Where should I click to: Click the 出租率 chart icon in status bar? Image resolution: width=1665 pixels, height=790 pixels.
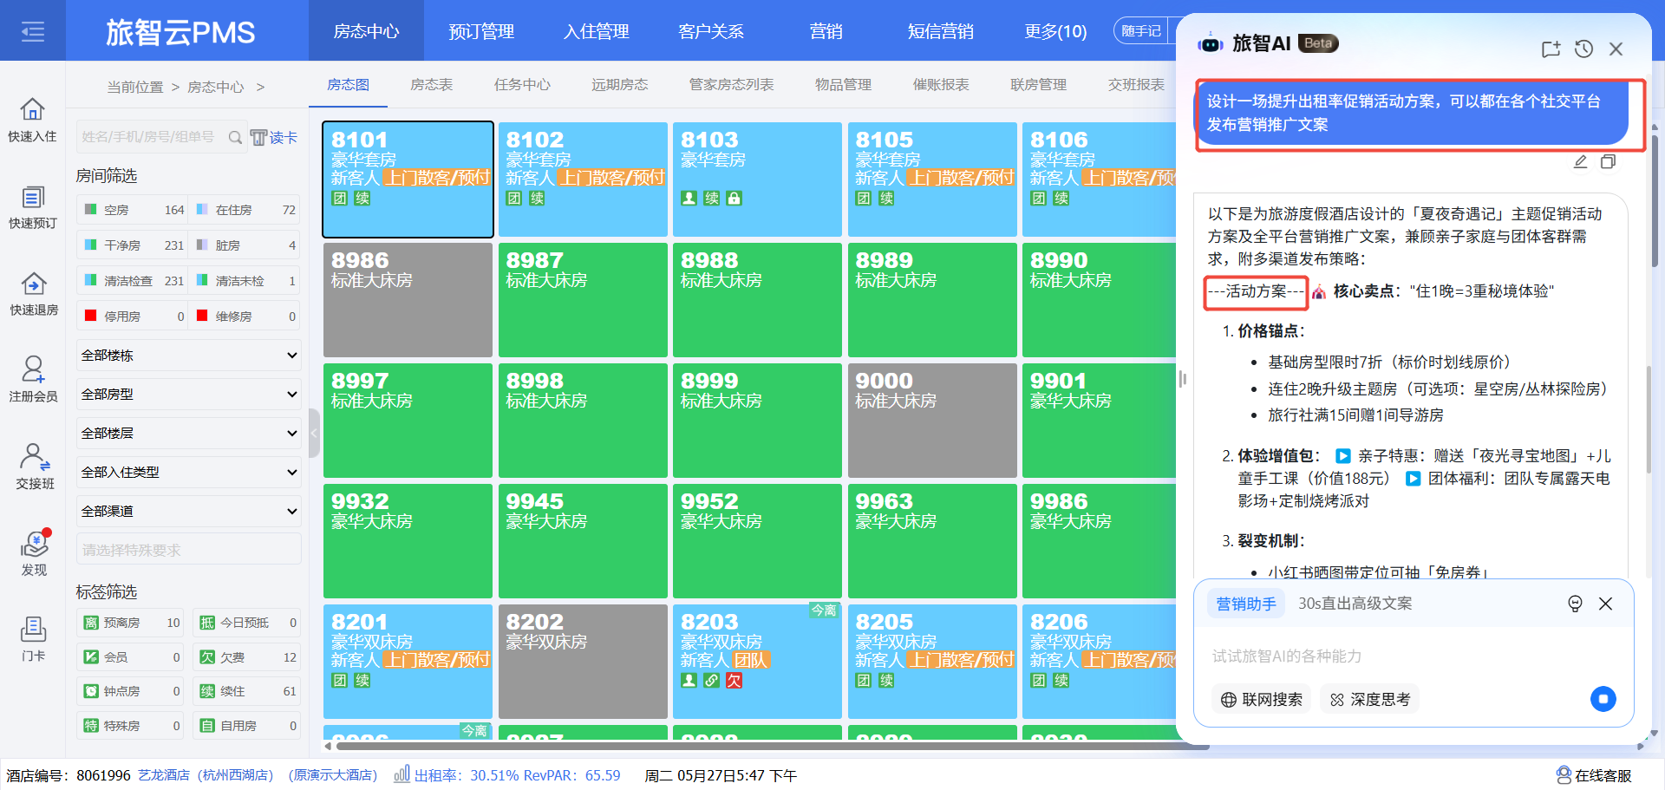click(x=402, y=774)
